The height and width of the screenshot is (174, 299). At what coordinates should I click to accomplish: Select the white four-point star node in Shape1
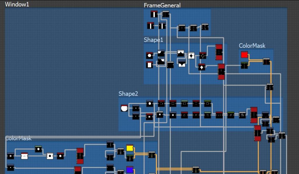[x=201, y=67]
